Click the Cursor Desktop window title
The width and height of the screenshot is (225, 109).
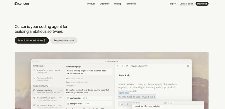[x=111, y=62]
